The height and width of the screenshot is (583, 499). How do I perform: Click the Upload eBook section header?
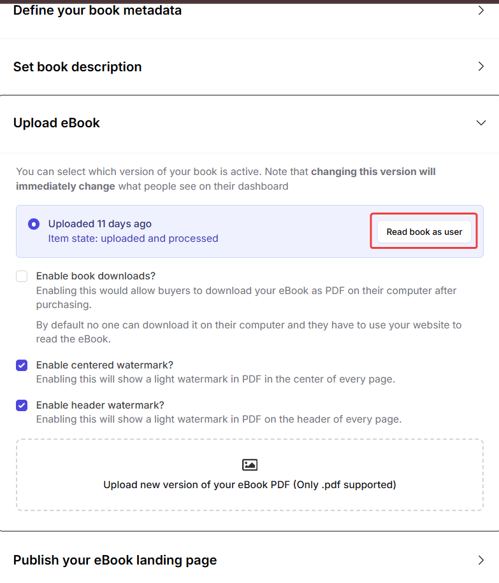[x=57, y=122]
